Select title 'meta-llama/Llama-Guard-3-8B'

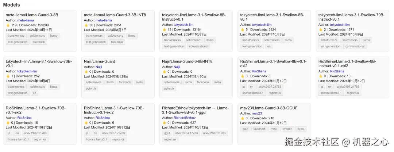click(x=32, y=15)
